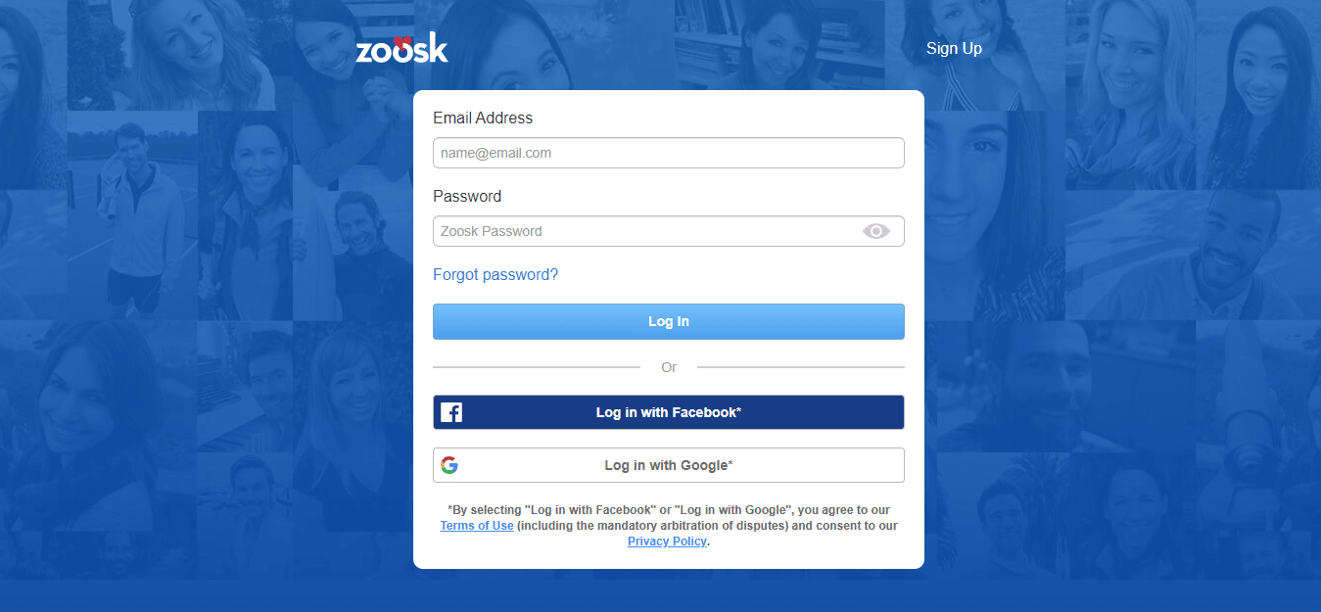Show password with the eye icon
This screenshot has height=612, width=1321.
pos(875,231)
